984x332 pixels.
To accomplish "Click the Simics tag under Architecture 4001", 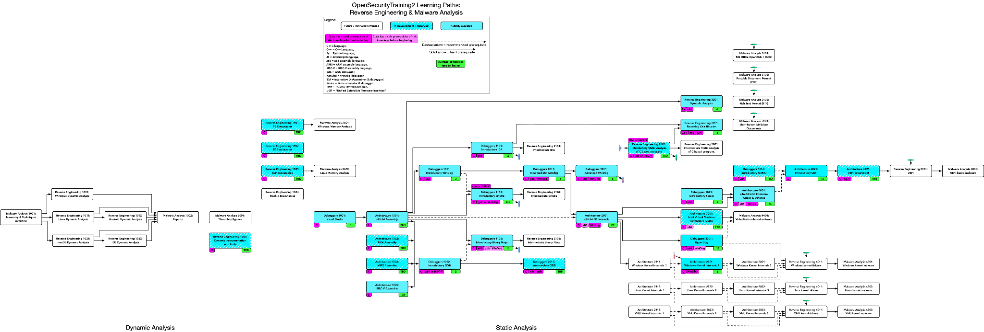I will (752, 204).
